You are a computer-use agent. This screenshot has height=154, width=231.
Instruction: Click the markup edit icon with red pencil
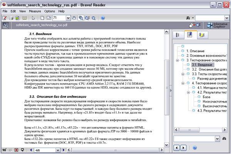[x=5, y=18]
